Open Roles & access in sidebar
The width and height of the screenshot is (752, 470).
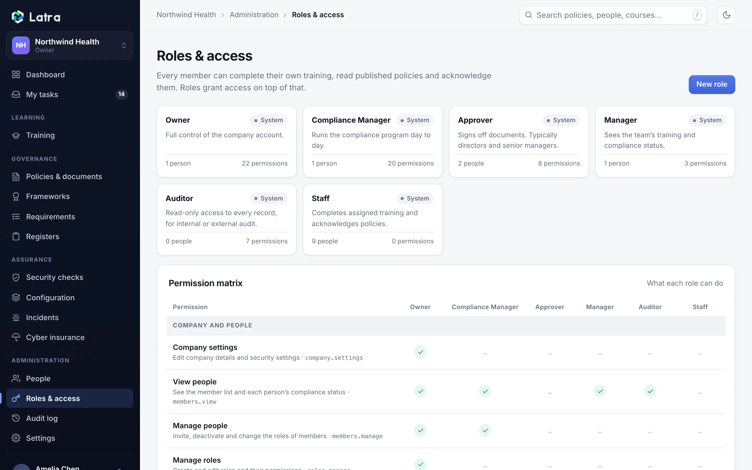[x=70, y=398]
